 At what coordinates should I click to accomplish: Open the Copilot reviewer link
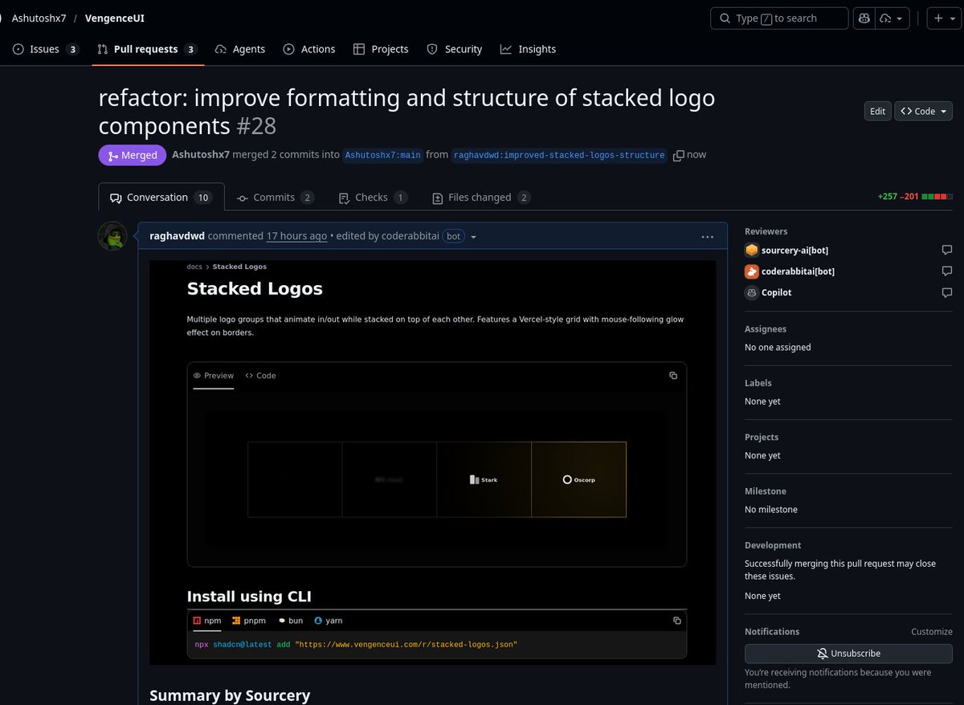tap(776, 292)
